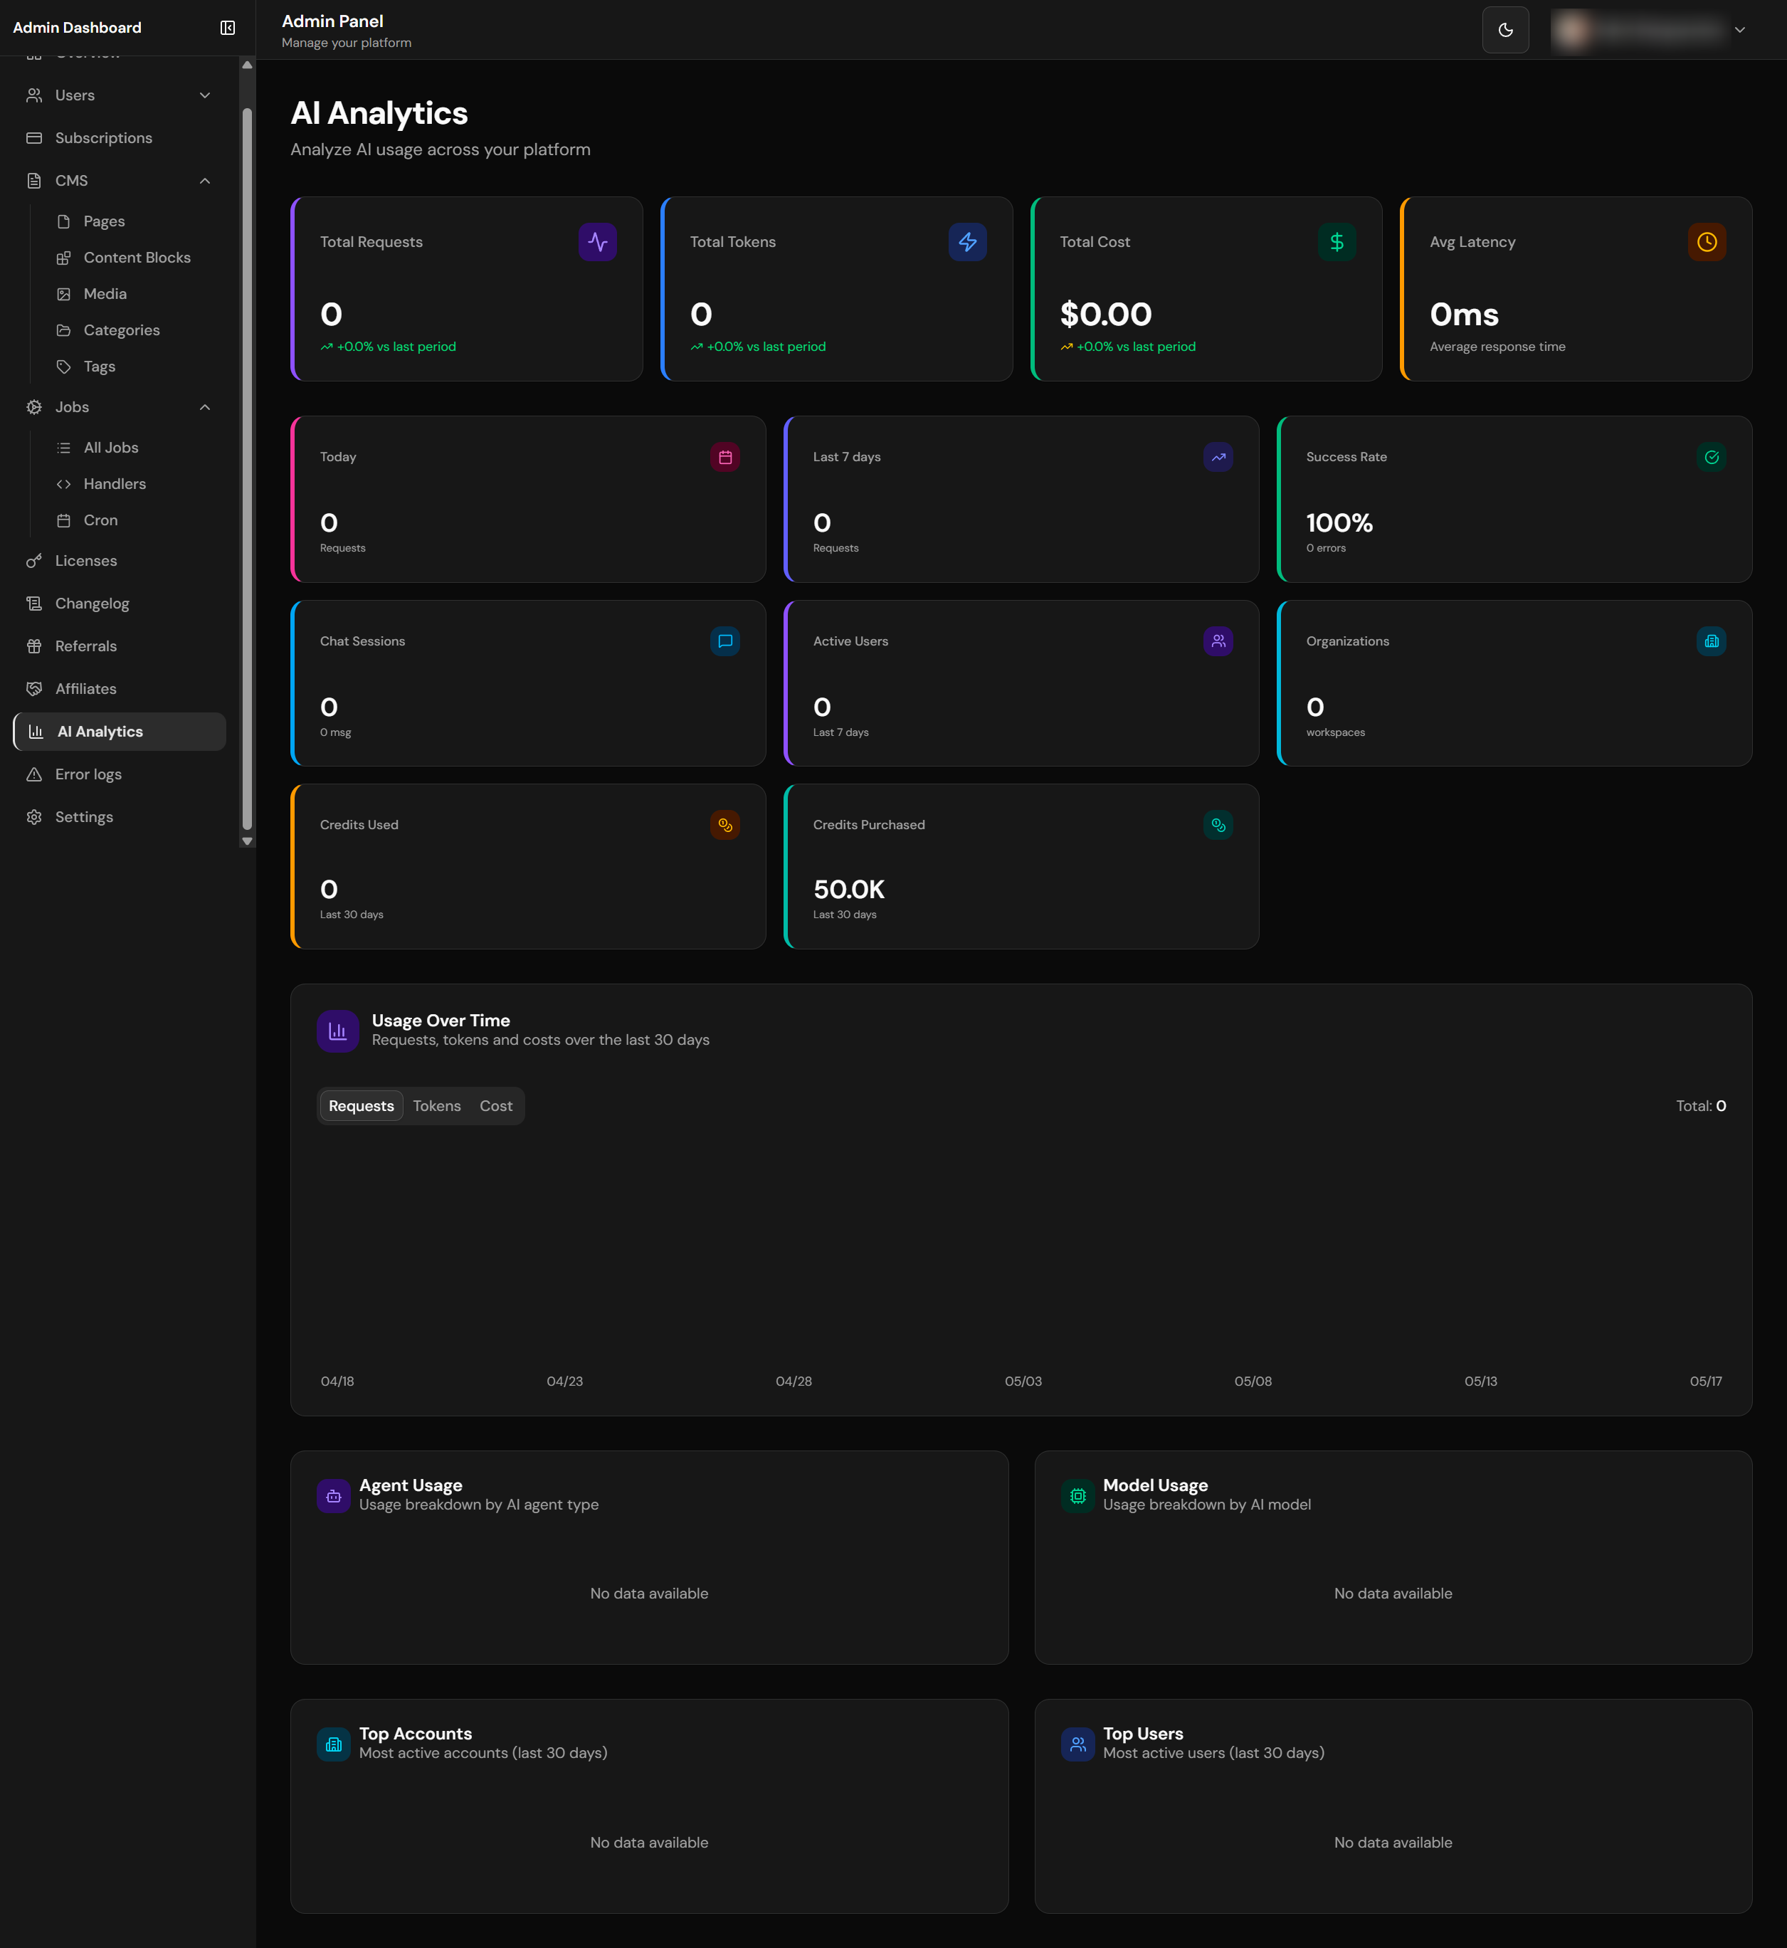1787x1948 pixels.
Task: Open Referrals page
Action: tap(120, 646)
